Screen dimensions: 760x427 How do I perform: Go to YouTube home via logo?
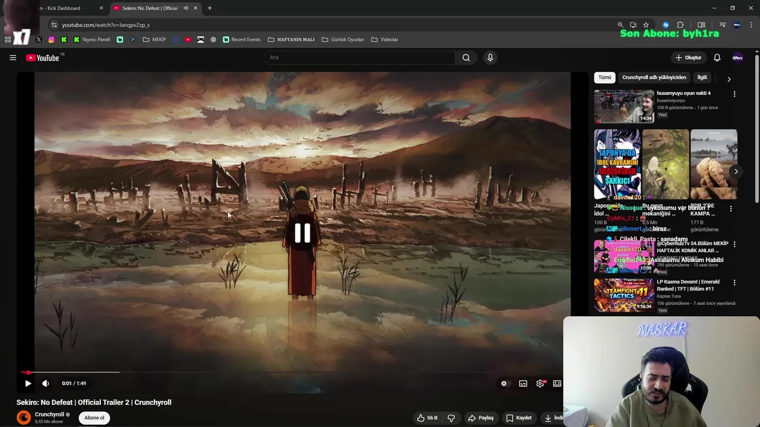[x=43, y=58]
